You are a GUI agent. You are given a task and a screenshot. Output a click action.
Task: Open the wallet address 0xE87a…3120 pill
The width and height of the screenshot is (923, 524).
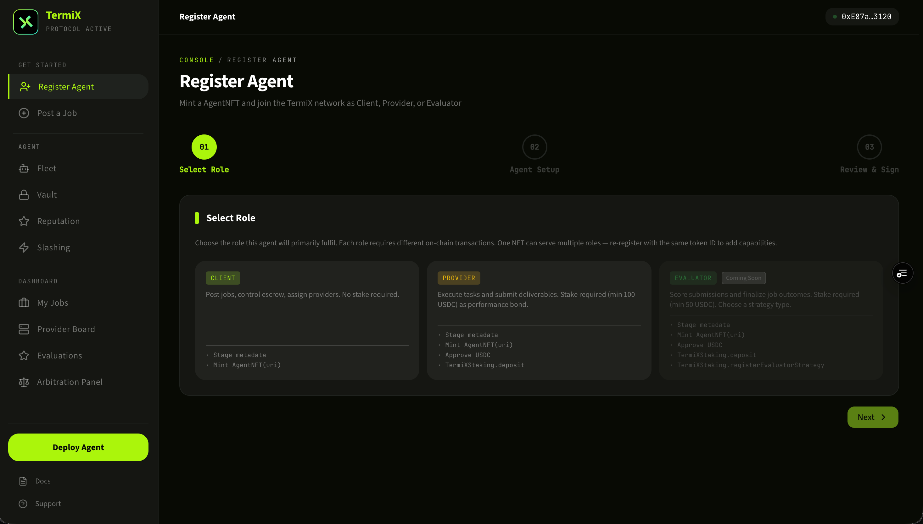[x=862, y=17]
